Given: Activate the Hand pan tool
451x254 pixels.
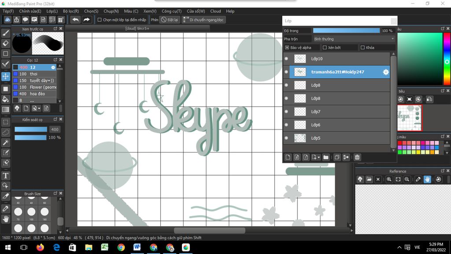Looking at the screenshot, I should click(x=6, y=219).
